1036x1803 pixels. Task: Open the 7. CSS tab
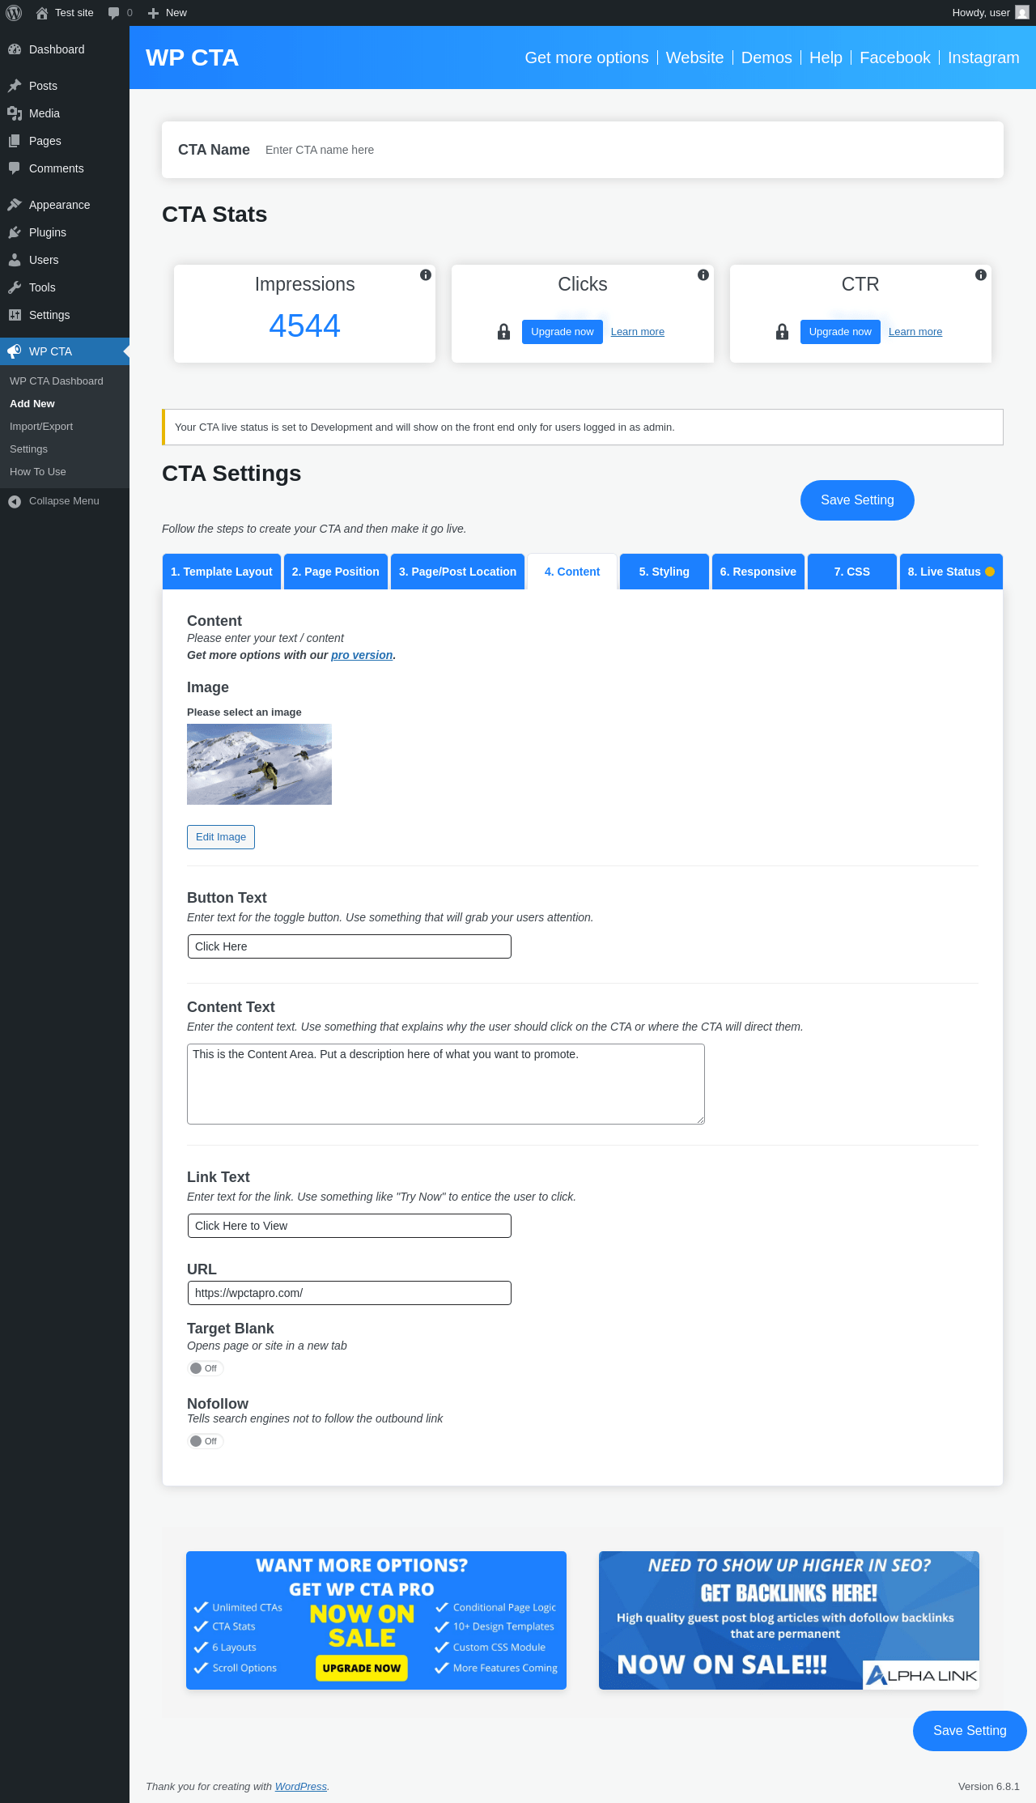(852, 572)
